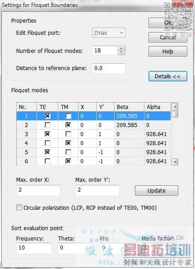
Task: Toggle TE checkbox for mode 5
Action: [47, 152]
